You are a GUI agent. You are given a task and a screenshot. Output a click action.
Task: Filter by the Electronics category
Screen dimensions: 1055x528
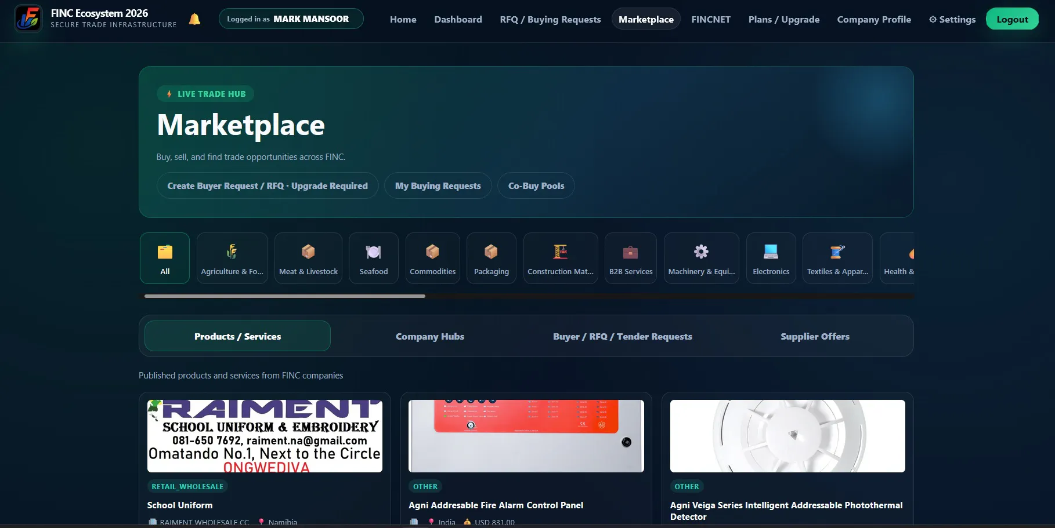pyautogui.click(x=771, y=258)
